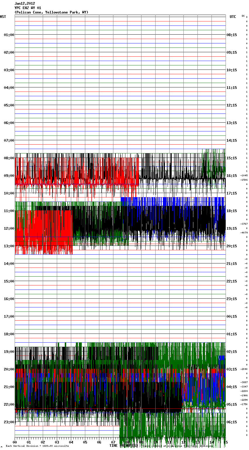Viewport: 249px width, 450px height.
Task: Click the DC offset value "-1506"
Action: click(x=244, y=180)
